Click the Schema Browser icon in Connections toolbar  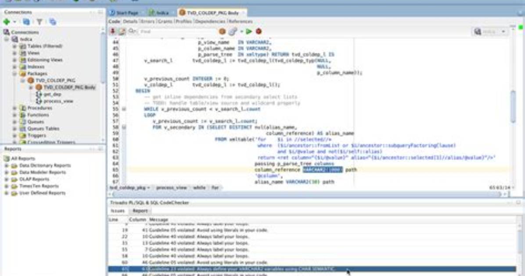point(53,22)
